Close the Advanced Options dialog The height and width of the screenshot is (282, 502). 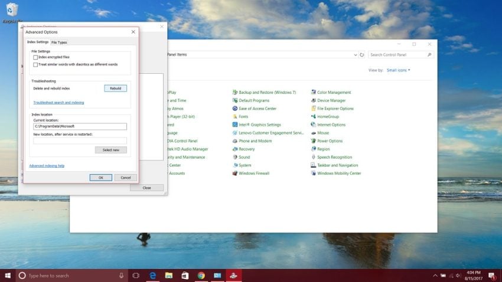(133, 32)
